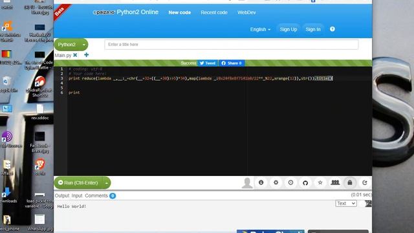
Task: Select the Main.py file tab
Action: click(63, 55)
